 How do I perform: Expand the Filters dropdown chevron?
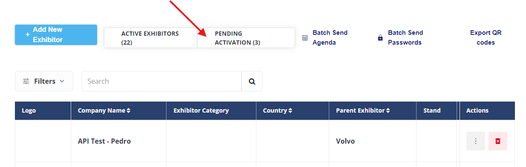62,81
